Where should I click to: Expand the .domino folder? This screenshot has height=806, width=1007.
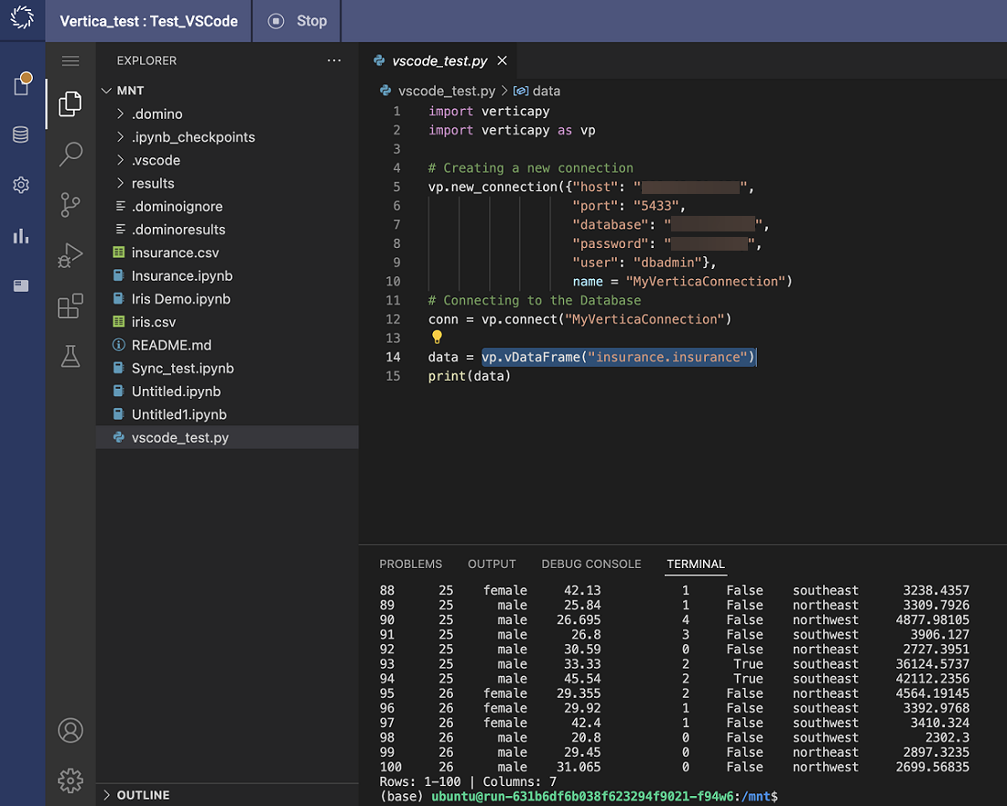point(157,113)
